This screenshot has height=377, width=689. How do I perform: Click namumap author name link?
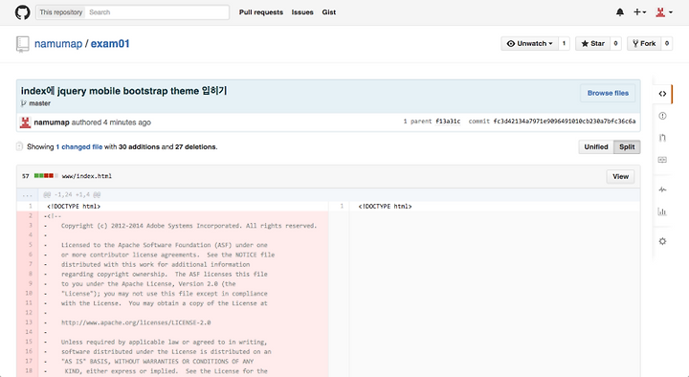[52, 122]
